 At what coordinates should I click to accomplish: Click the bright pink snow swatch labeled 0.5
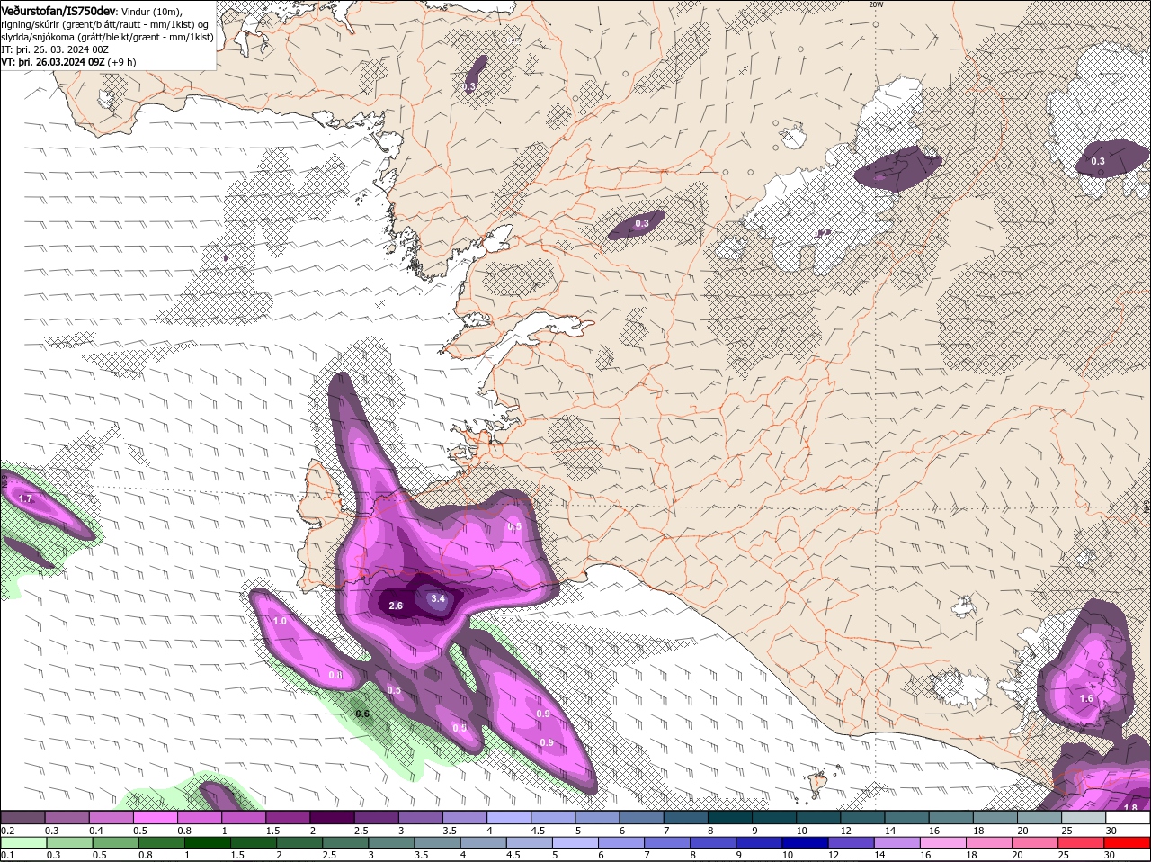(x=156, y=817)
